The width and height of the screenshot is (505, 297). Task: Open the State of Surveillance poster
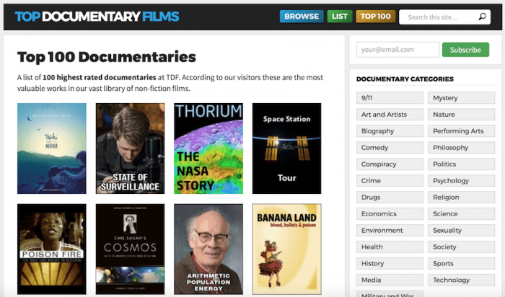coord(130,148)
